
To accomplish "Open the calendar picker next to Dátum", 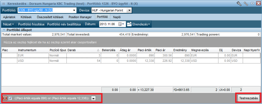I will point(121,24).
